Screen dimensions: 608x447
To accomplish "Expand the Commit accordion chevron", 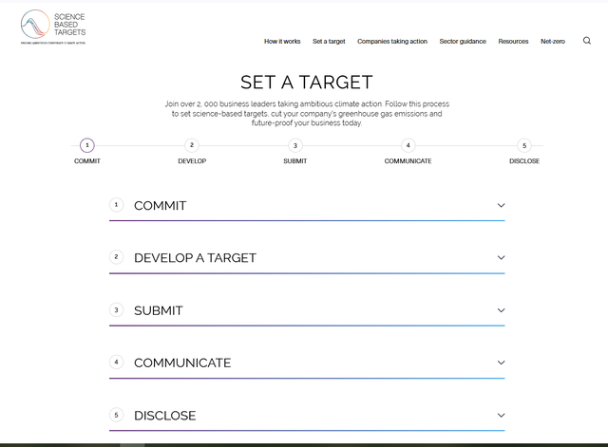I will click(x=501, y=205).
